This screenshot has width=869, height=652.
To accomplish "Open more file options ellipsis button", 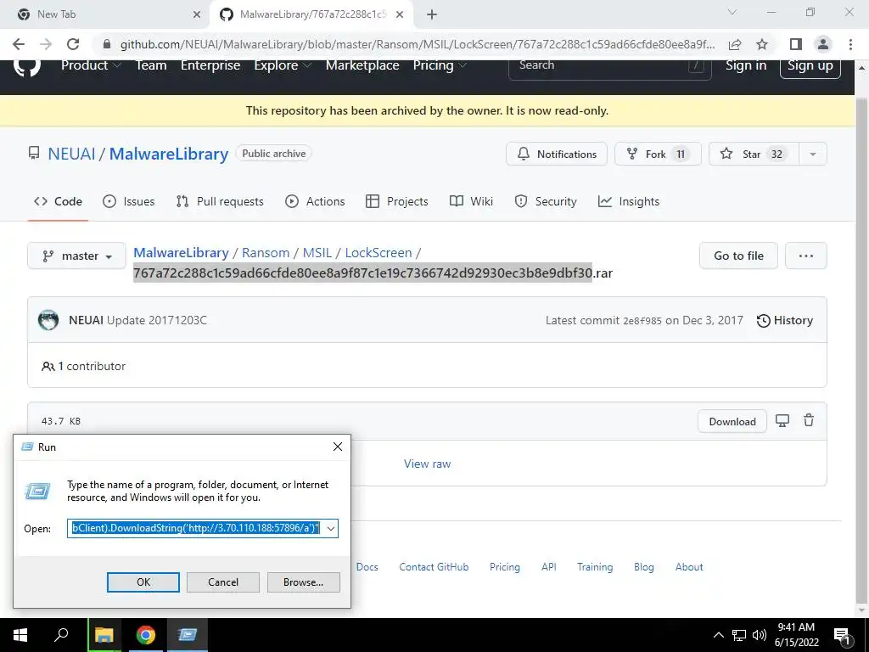I will coord(806,256).
